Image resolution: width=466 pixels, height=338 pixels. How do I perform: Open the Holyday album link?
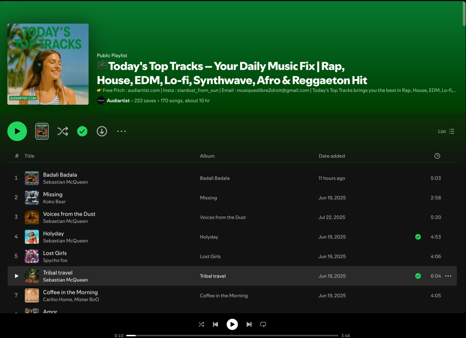pos(209,237)
